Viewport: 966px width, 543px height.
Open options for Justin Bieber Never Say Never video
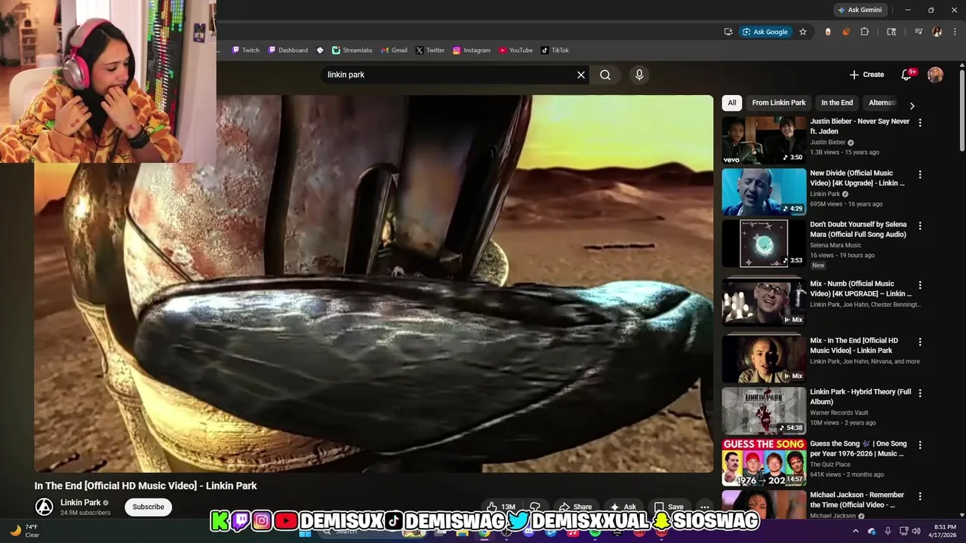coord(919,122)
